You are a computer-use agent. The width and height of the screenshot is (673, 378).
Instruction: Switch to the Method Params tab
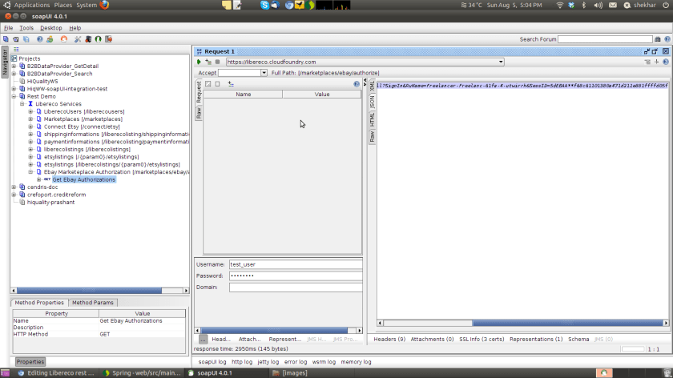coord(94,303)
